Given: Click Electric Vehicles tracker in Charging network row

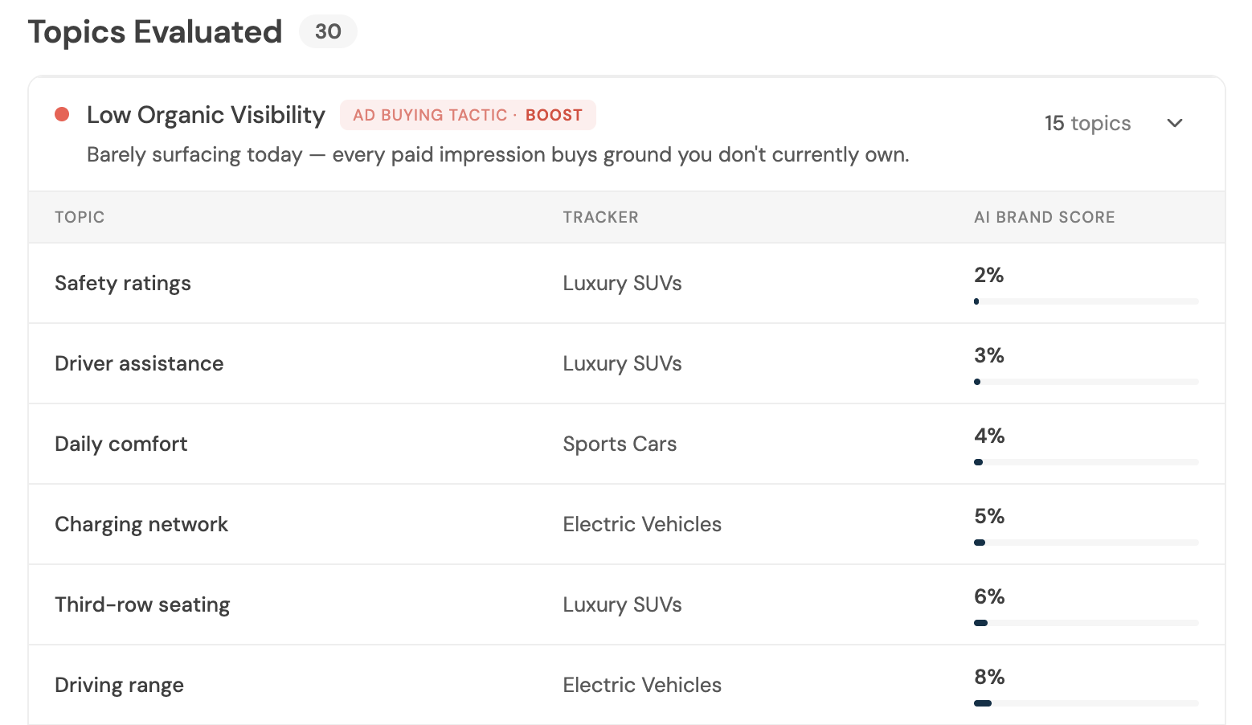Looking at the screenshot, I should pos(642,524).
